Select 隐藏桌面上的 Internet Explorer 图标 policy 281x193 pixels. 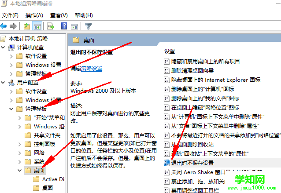click(216, 80)
